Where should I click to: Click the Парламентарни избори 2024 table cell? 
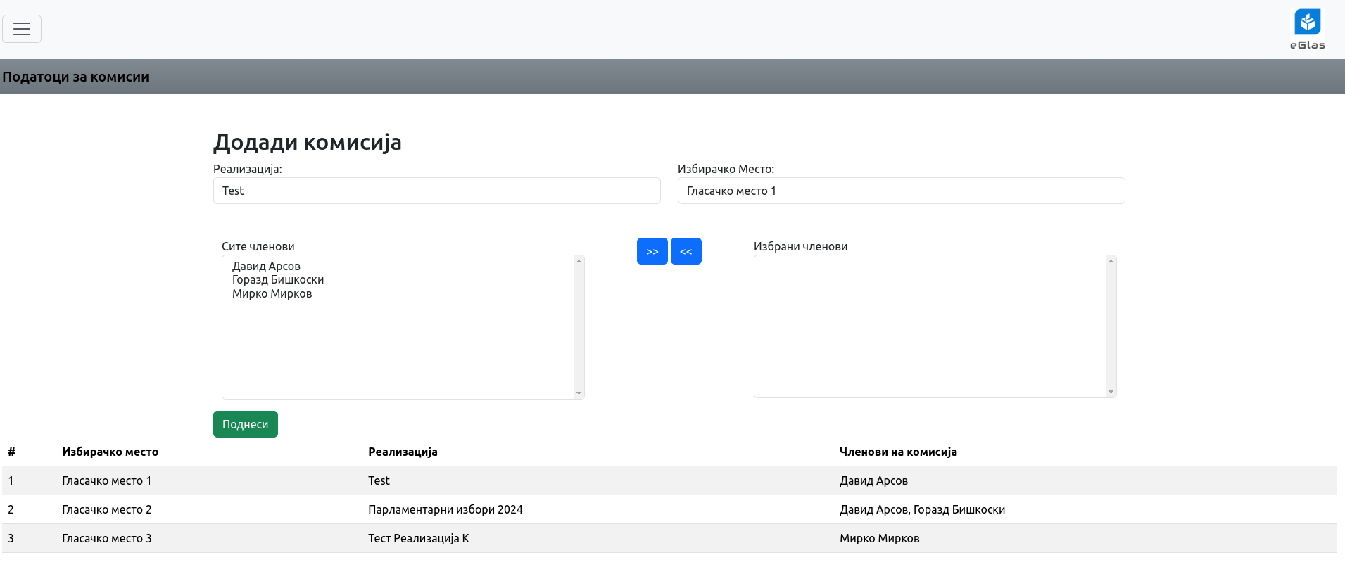point(445,509)
